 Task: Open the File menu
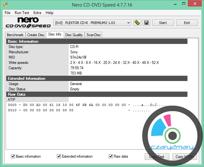pos(8,13)
